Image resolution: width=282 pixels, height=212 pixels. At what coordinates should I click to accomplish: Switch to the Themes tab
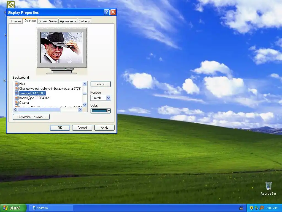16,21
